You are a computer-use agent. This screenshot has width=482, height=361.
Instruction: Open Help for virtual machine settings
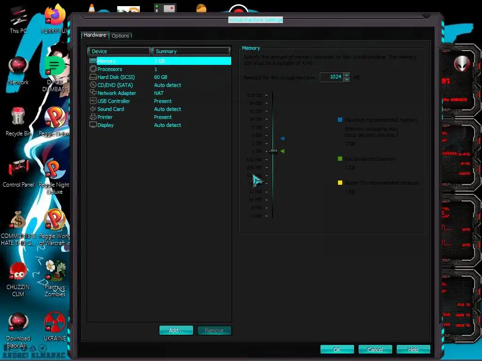coord(413,349)
